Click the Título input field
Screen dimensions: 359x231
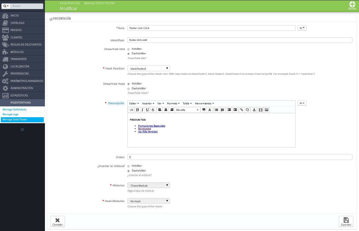tap(211, 28)
